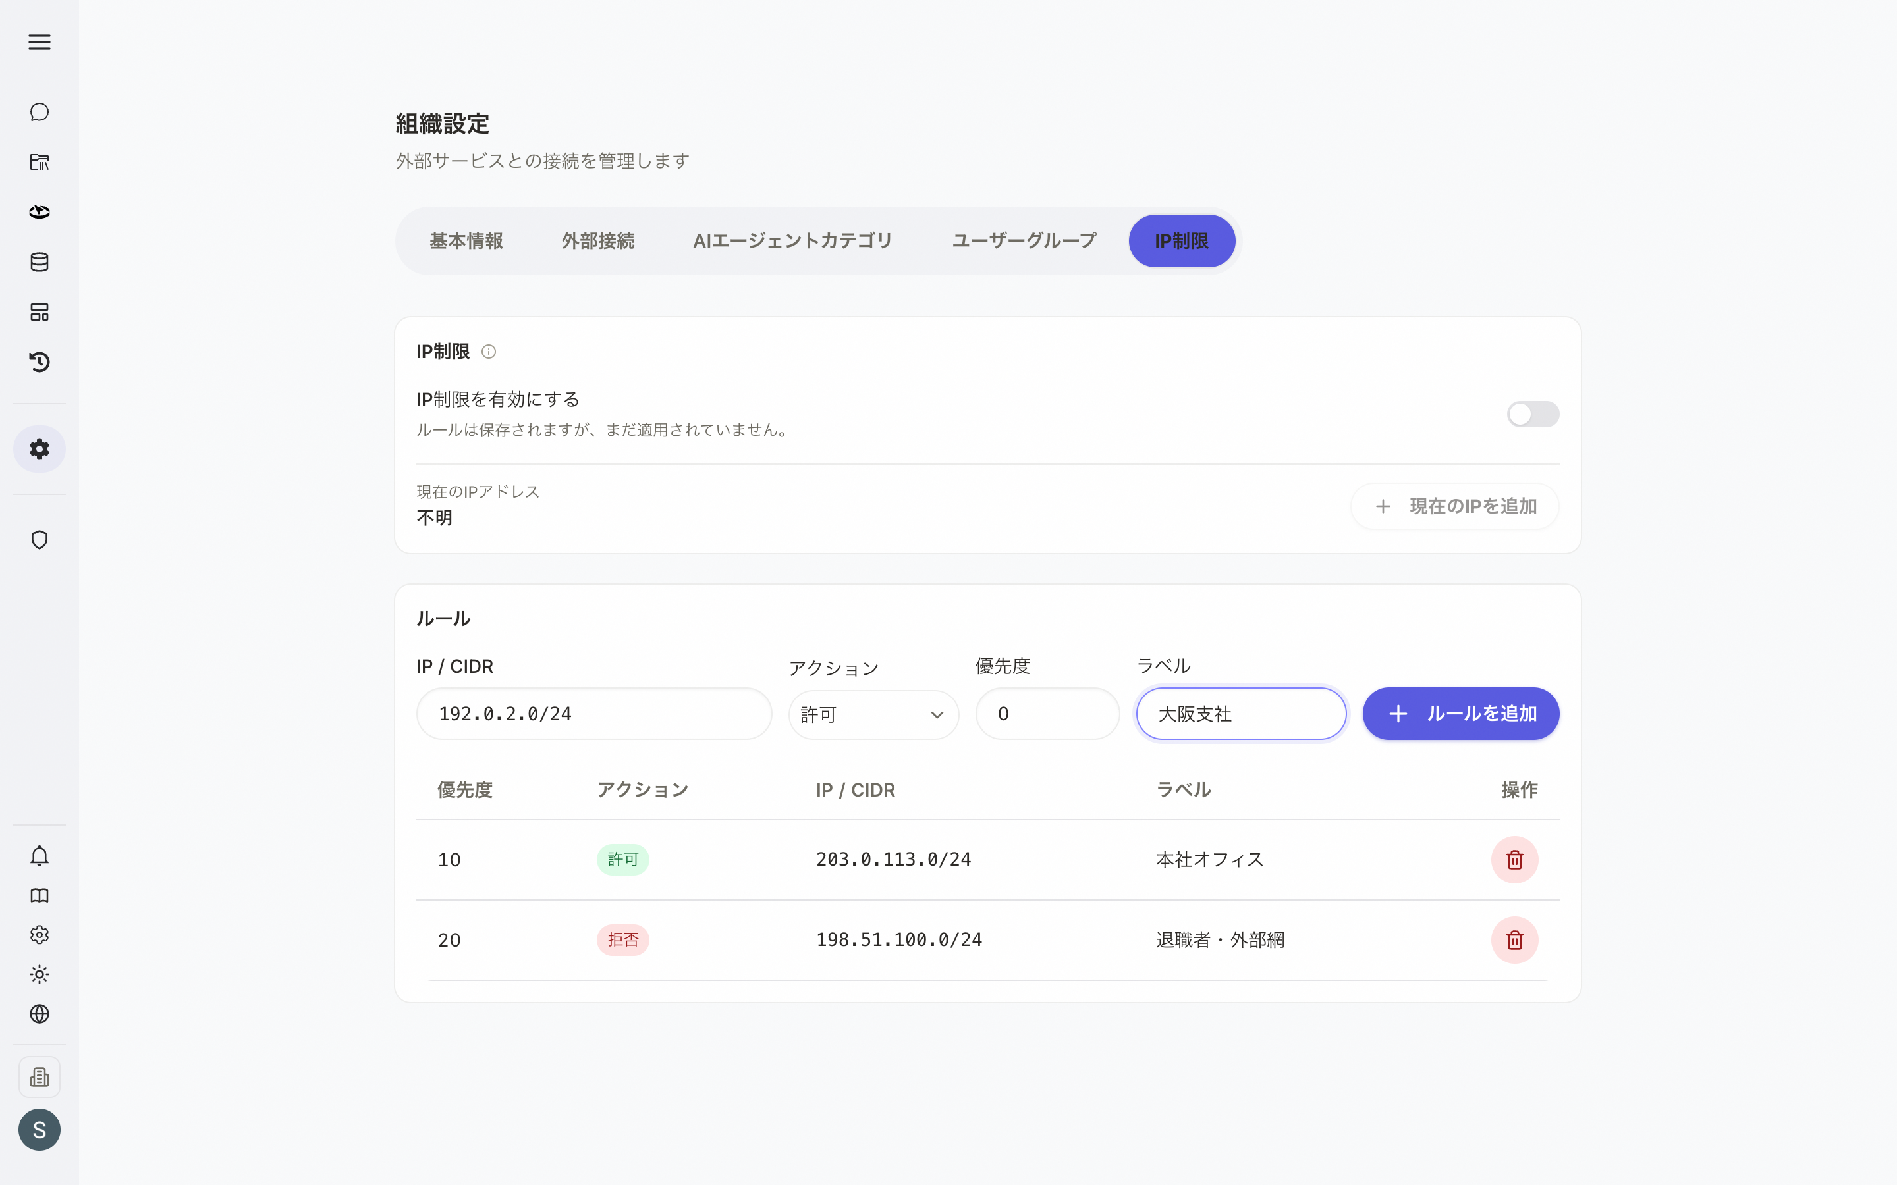Enable the IP制限を有効にする switch
Viewport: 1897px width, 1185px height.
tap(1533, 414)
